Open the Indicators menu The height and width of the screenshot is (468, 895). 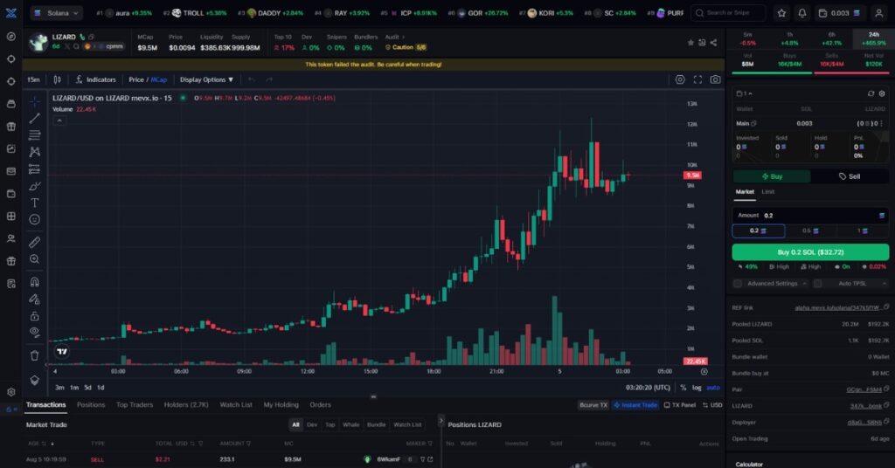[x=95, y=79]
